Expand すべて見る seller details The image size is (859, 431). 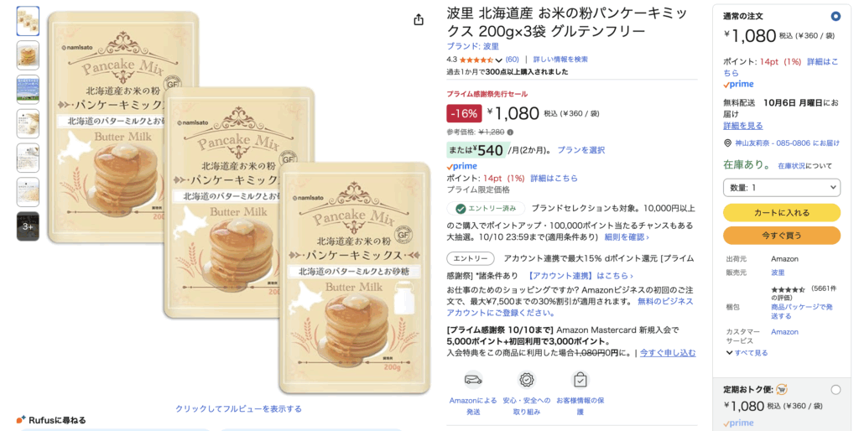tap(747, 353)
